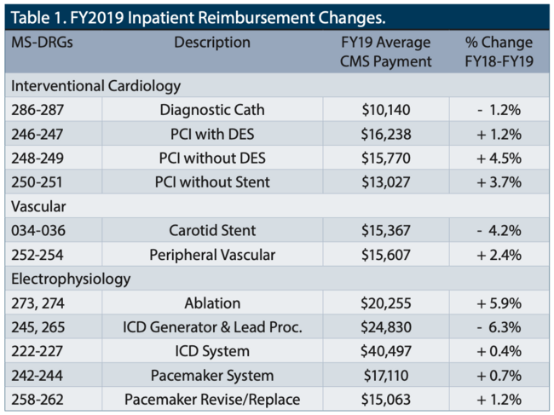Viewport: 554px width, 415px height.
Task: Select the 'Carotid Stent' description cell
Action: tap(212, 230)
